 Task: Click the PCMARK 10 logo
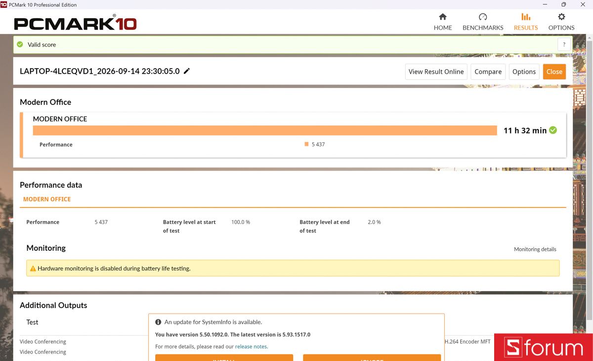[75, 23]
